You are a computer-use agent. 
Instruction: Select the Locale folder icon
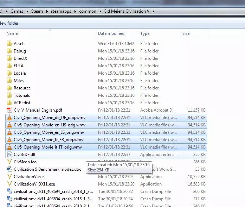coord(9,73)
